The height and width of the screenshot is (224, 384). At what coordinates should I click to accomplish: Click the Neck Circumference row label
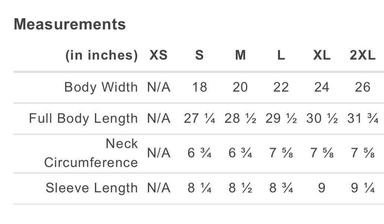pos(91,153)
